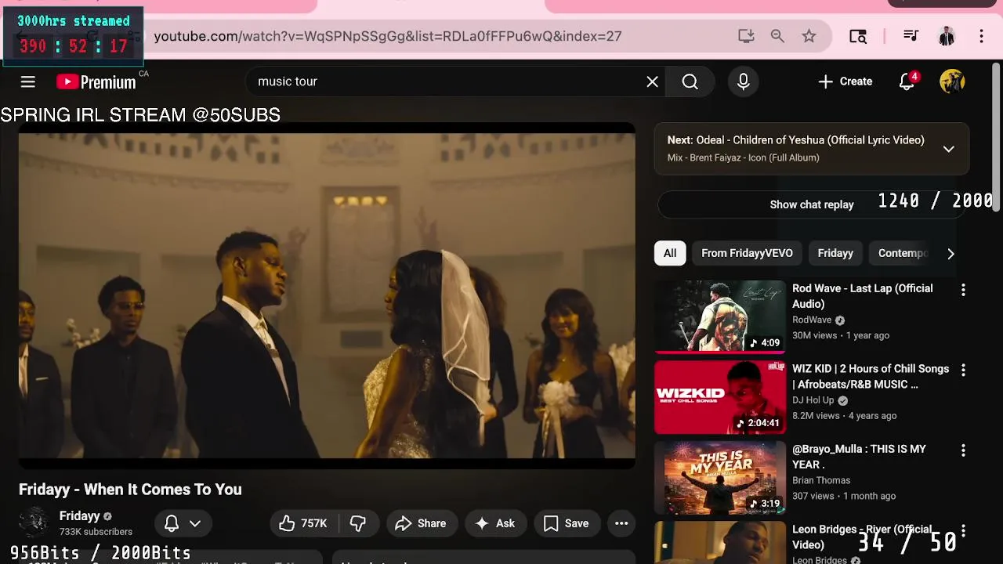Image resolution: width=1003 pixels, height=564 pixels.
Task: Expand the Next up playlist panel chevron
Action: click(948, 149)
